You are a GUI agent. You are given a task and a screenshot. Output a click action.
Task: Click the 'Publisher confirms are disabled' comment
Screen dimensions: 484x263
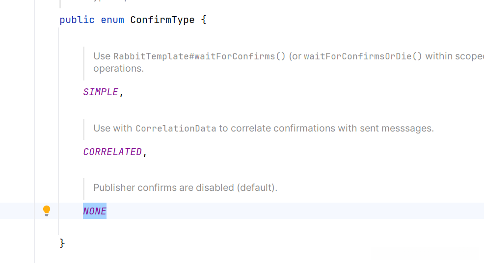[185, 187]
